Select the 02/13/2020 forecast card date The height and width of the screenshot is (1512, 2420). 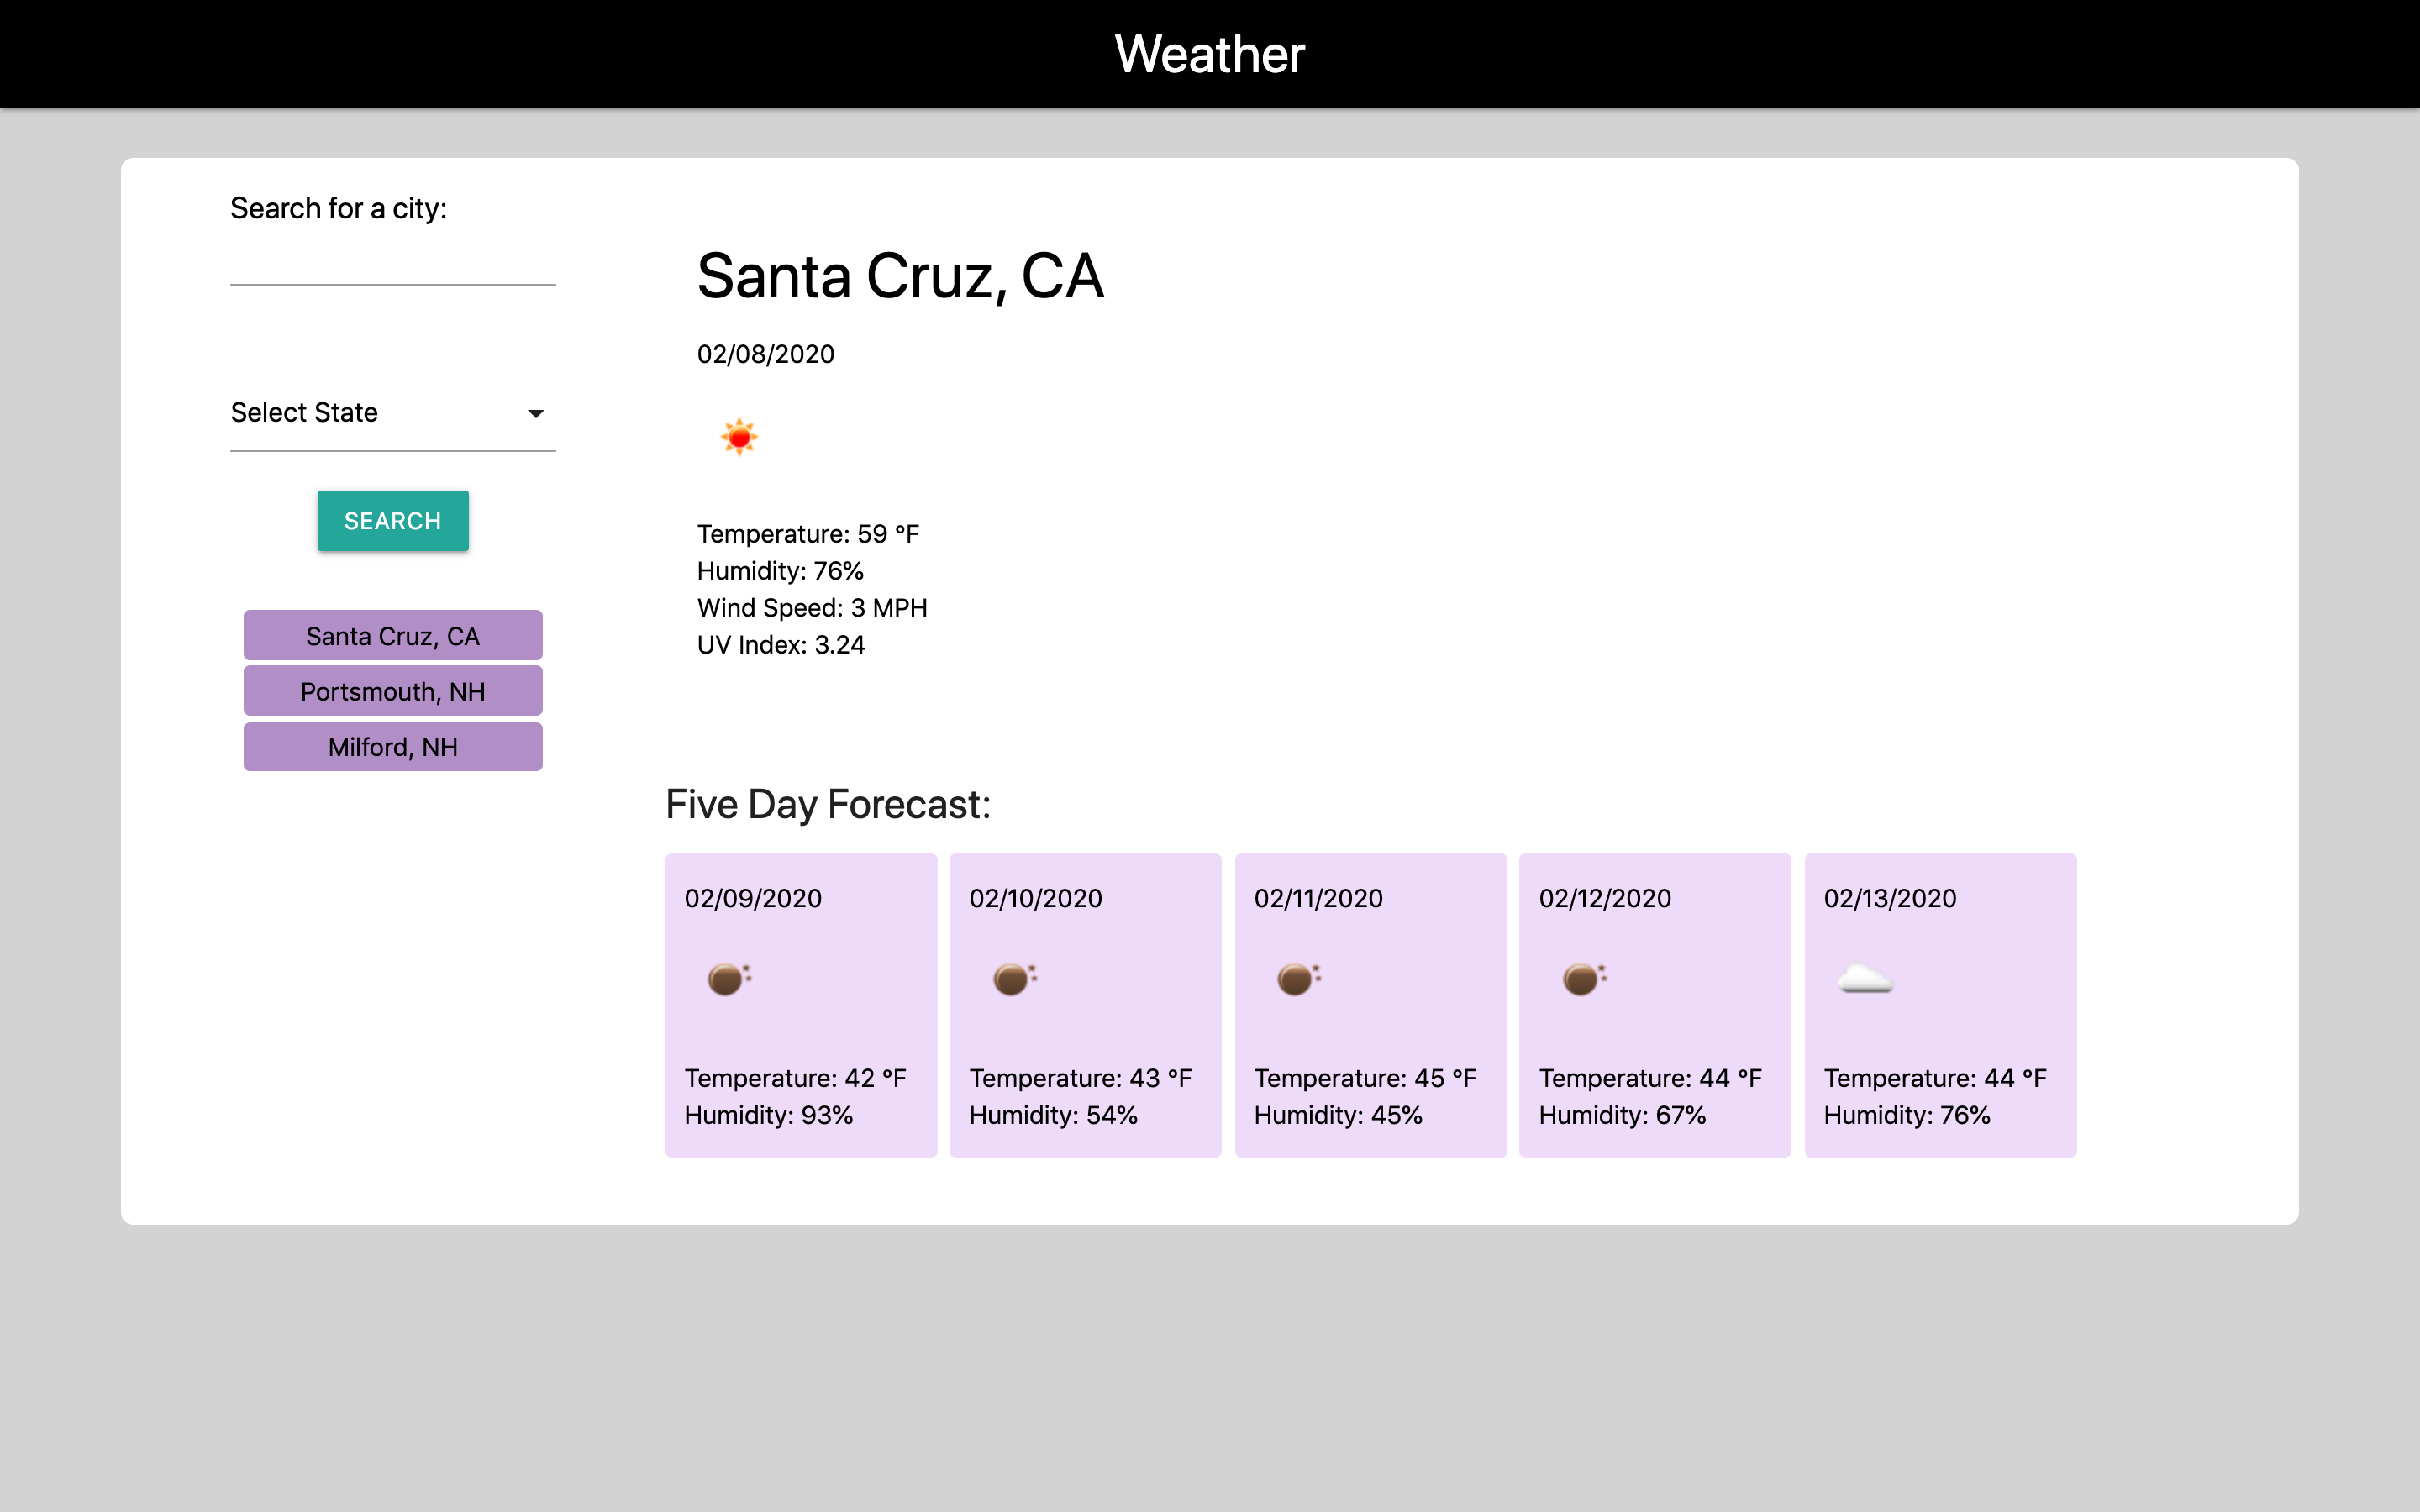(x=1890, y=898)
